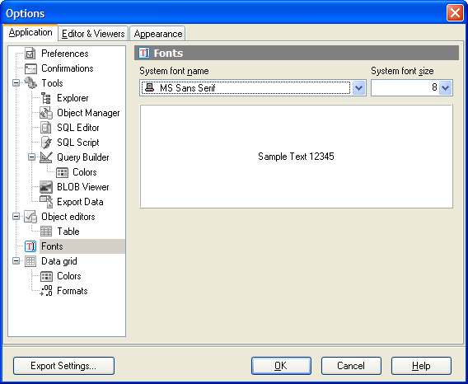Click the Object Manager icon
This screenshot has height=384, width=468.
pos(46,113)
